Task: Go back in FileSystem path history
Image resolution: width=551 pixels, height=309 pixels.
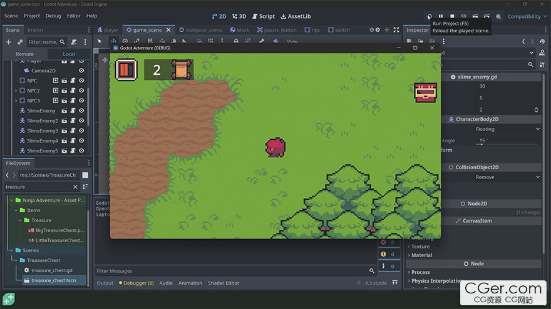Action: pyautogui.click(x=8, y=175)
